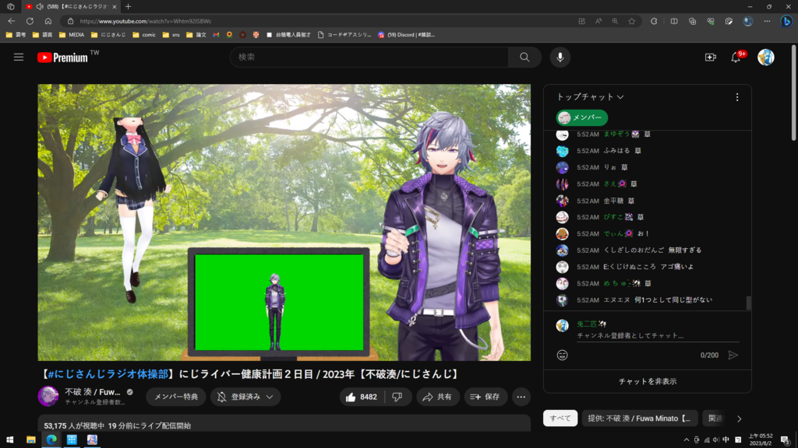Open the Discord bookmark
Image resolution: width=798 pixels, height=448 pixels.
click(406, 35)
